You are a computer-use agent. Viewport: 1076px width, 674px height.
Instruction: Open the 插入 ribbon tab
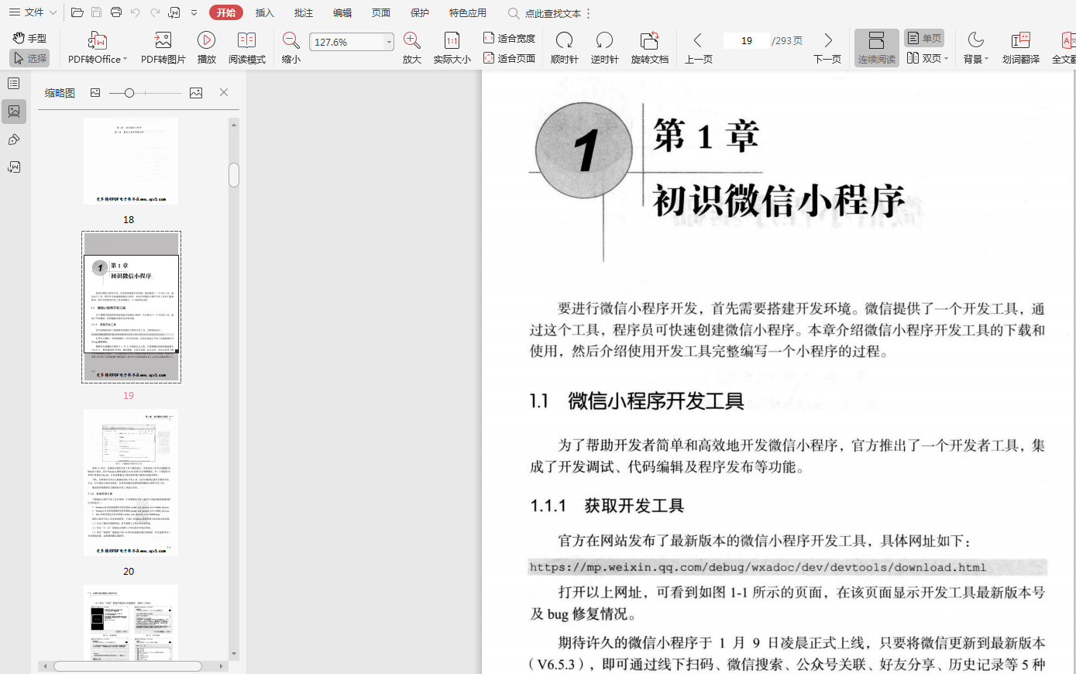tap(265, 12)
